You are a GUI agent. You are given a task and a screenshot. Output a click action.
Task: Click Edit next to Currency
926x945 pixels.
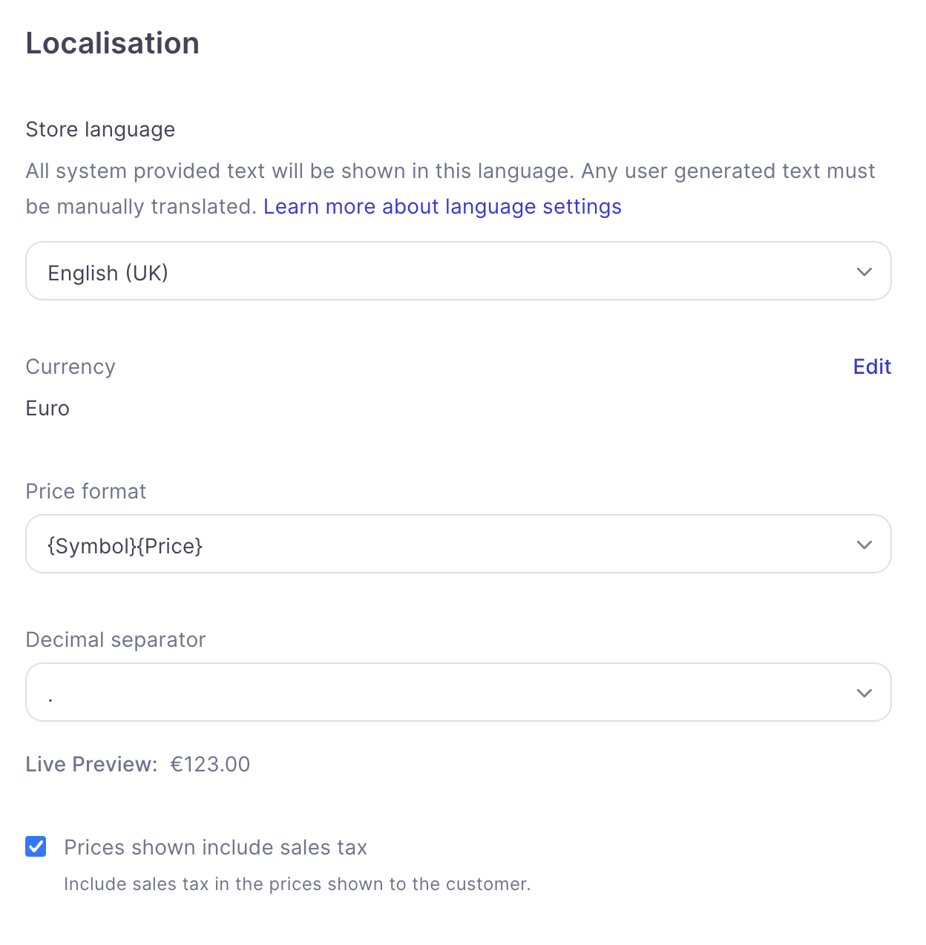click(872, 366)
